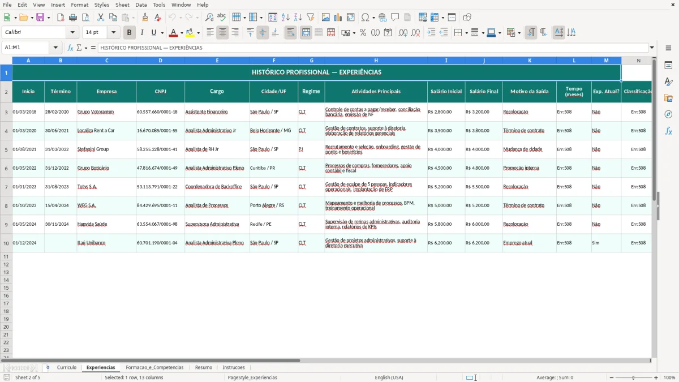
Task: Open sidebar Navigator compass icon
Action: coord(668,114)
